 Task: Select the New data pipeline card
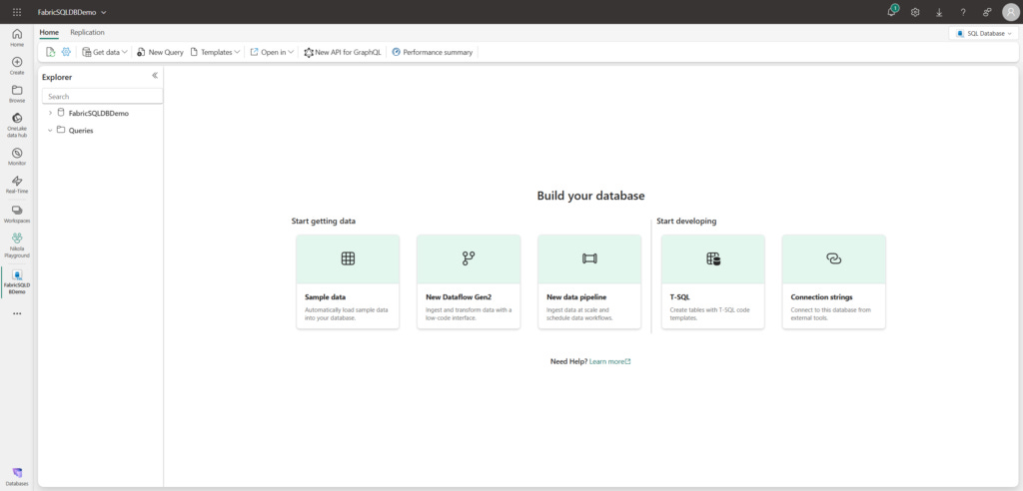pos(589,281)
